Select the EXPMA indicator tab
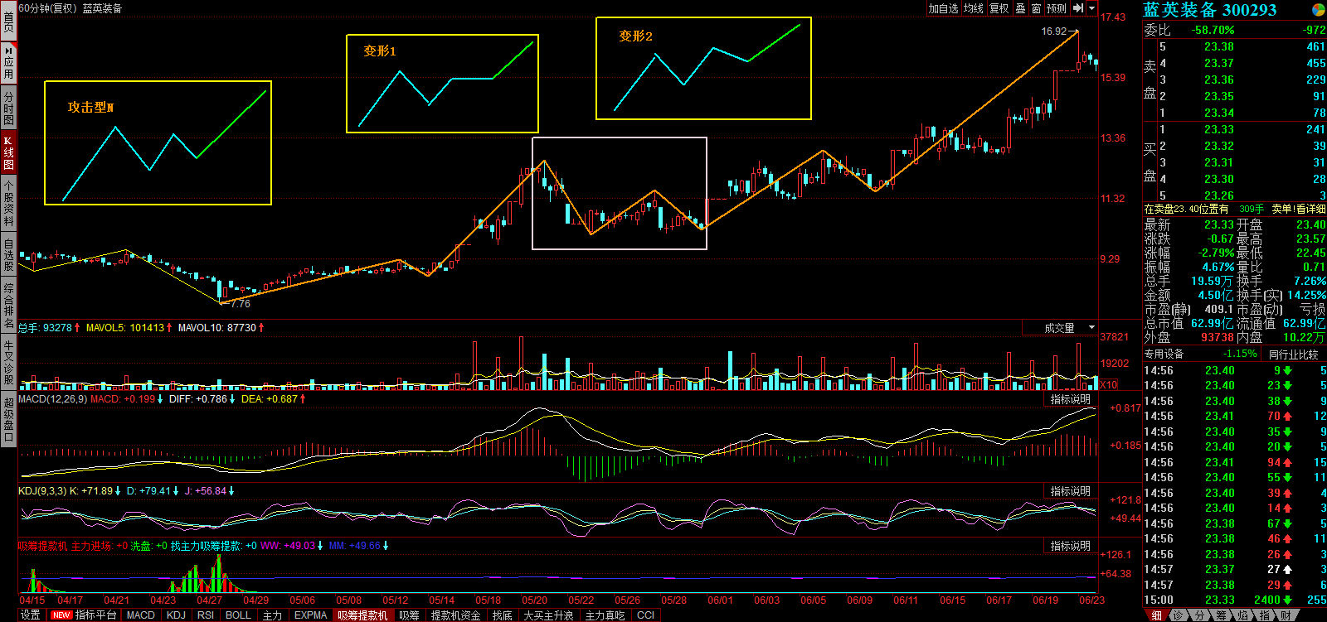The image size is (1327, 622). click(310, 615)
